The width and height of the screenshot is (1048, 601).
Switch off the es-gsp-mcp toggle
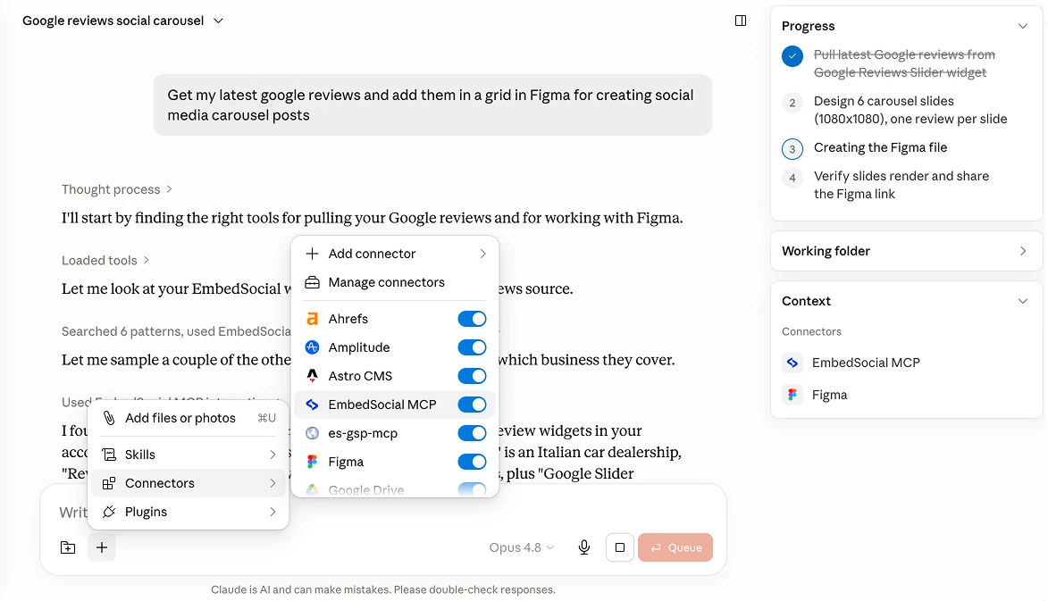472,433
